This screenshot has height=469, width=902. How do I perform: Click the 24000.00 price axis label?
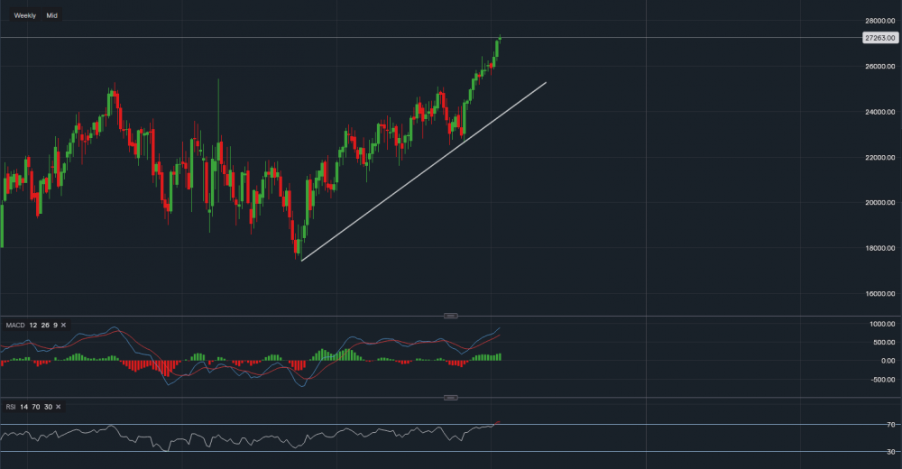(879, 112)
